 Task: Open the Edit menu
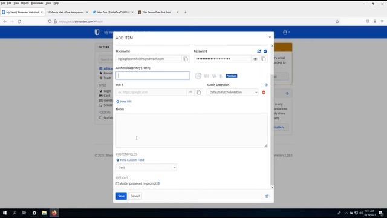[x=9, y=3]
